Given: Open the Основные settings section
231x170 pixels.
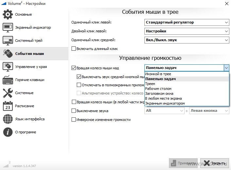Looking at the screenshot, I should point(24,14).
